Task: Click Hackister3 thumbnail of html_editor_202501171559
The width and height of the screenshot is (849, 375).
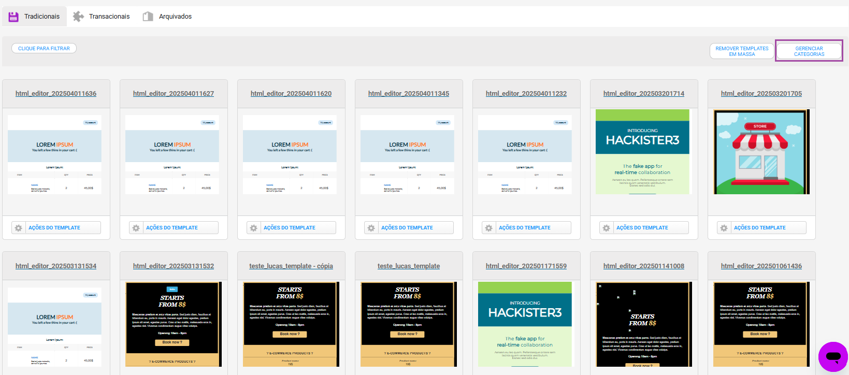Action: (x=525, y=324)
